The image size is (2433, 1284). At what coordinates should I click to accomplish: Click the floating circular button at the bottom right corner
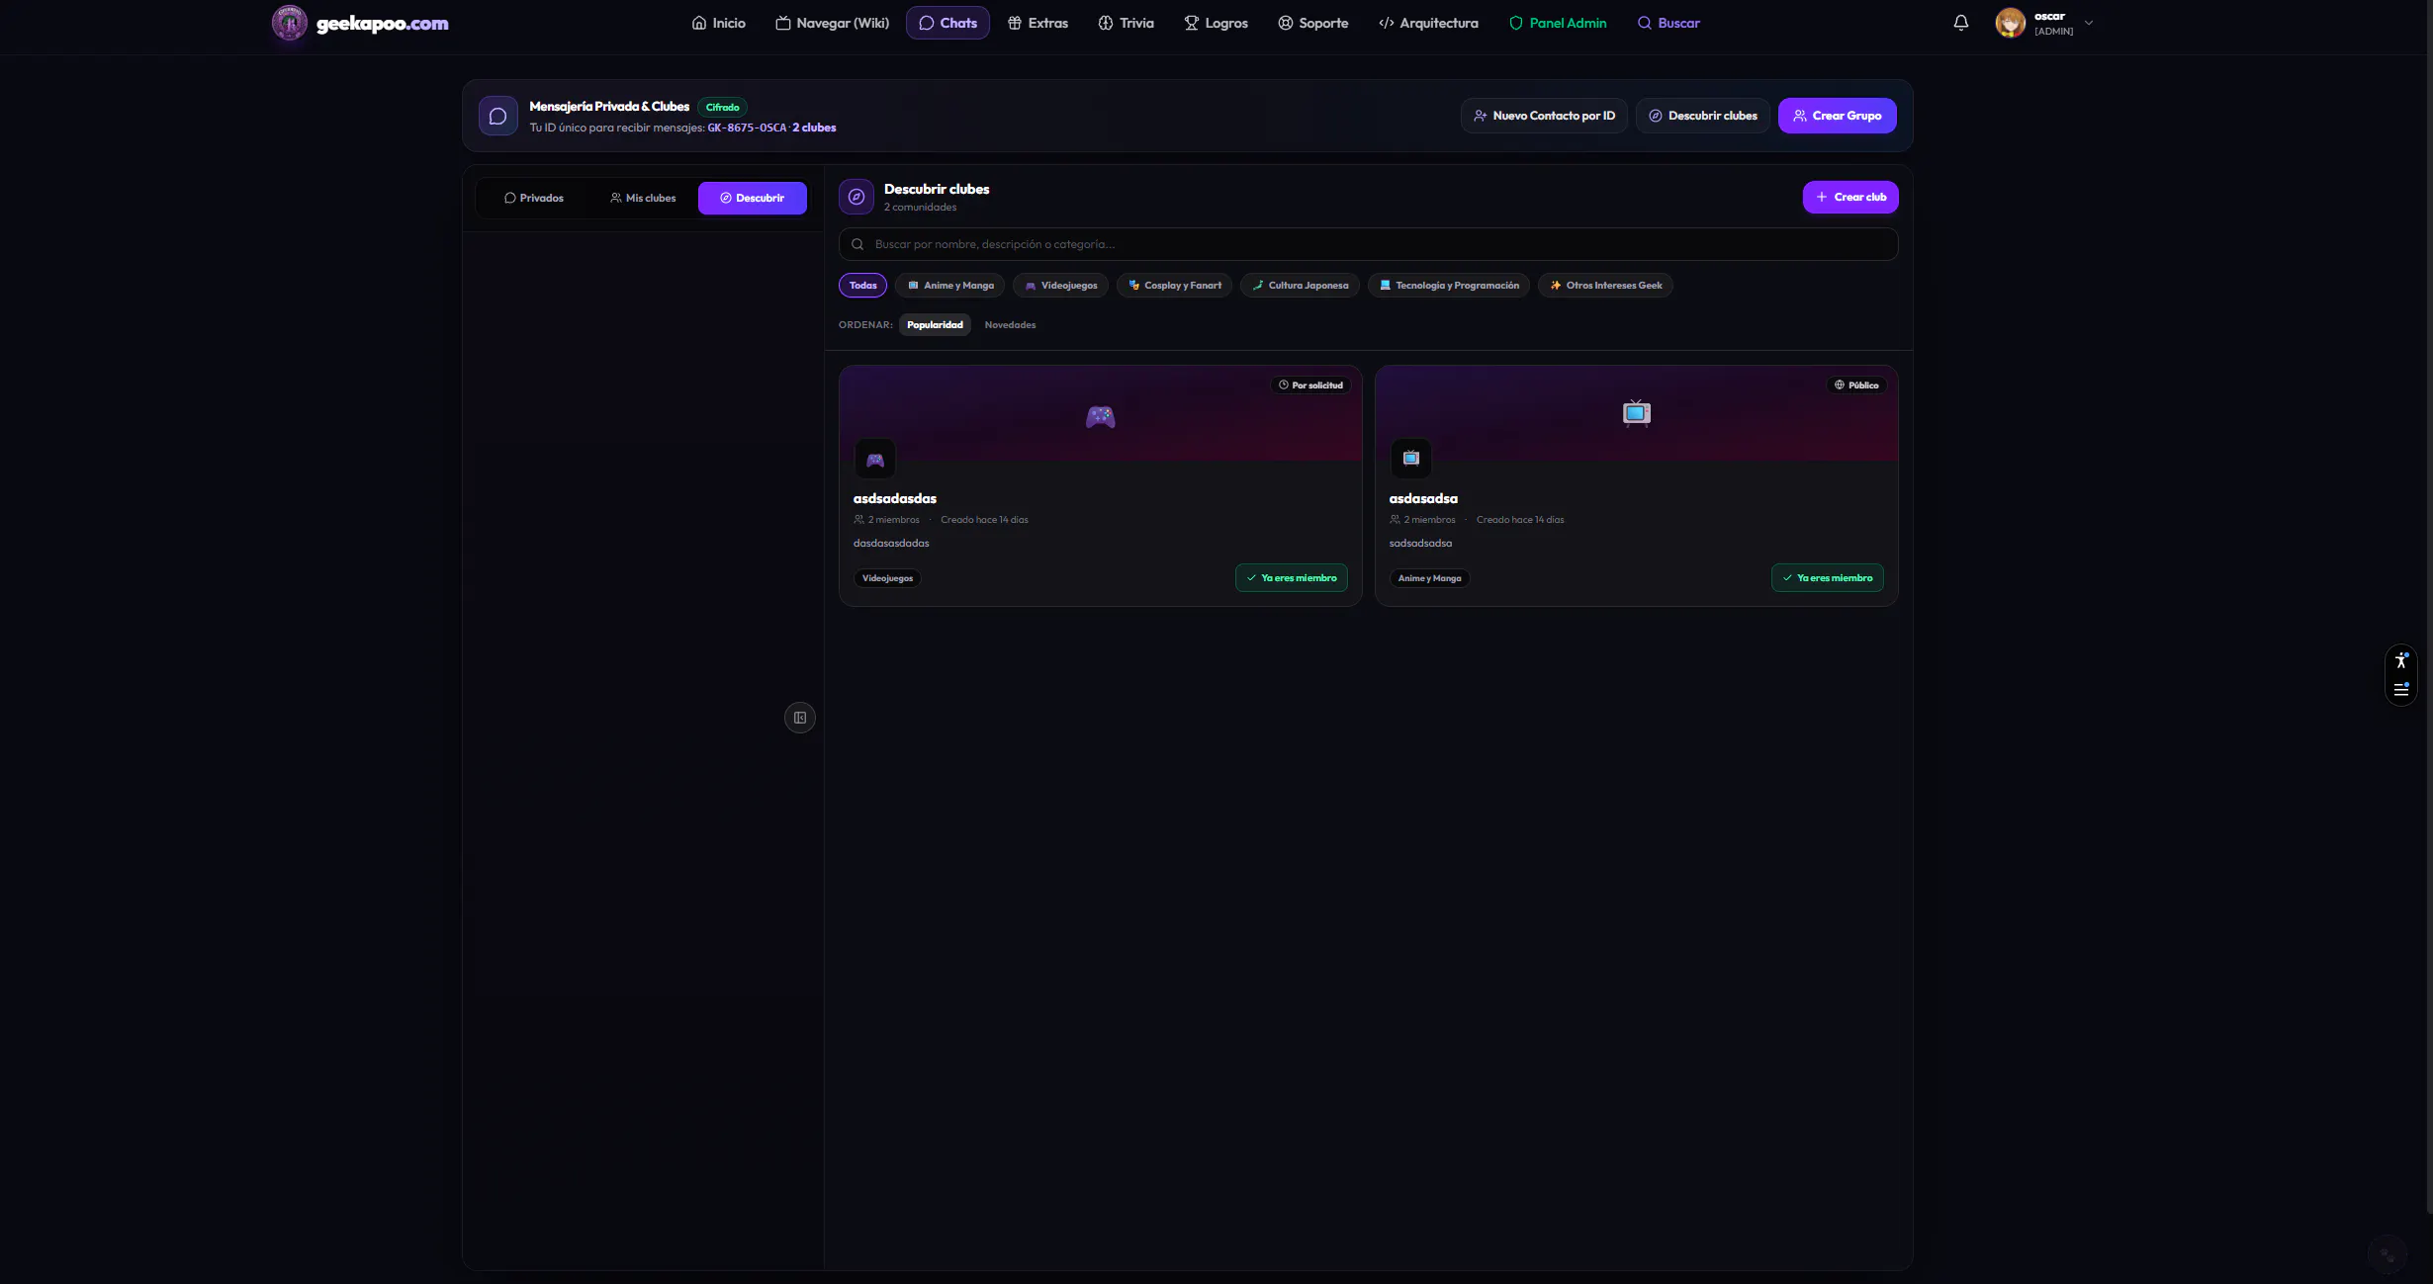2387,1254
